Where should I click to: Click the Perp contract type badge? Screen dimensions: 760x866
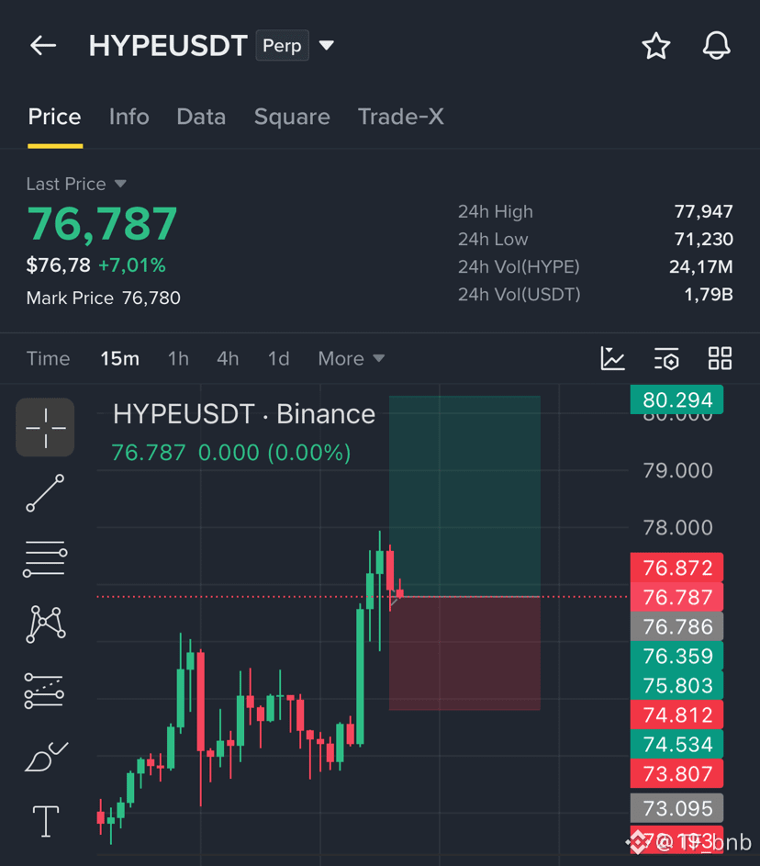click(x=282, y=45)
